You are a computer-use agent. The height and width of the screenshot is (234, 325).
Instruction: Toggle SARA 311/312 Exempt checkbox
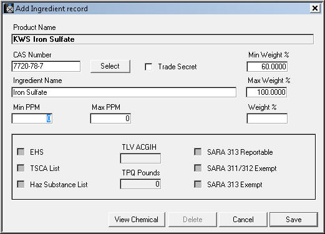click(198, 168)
